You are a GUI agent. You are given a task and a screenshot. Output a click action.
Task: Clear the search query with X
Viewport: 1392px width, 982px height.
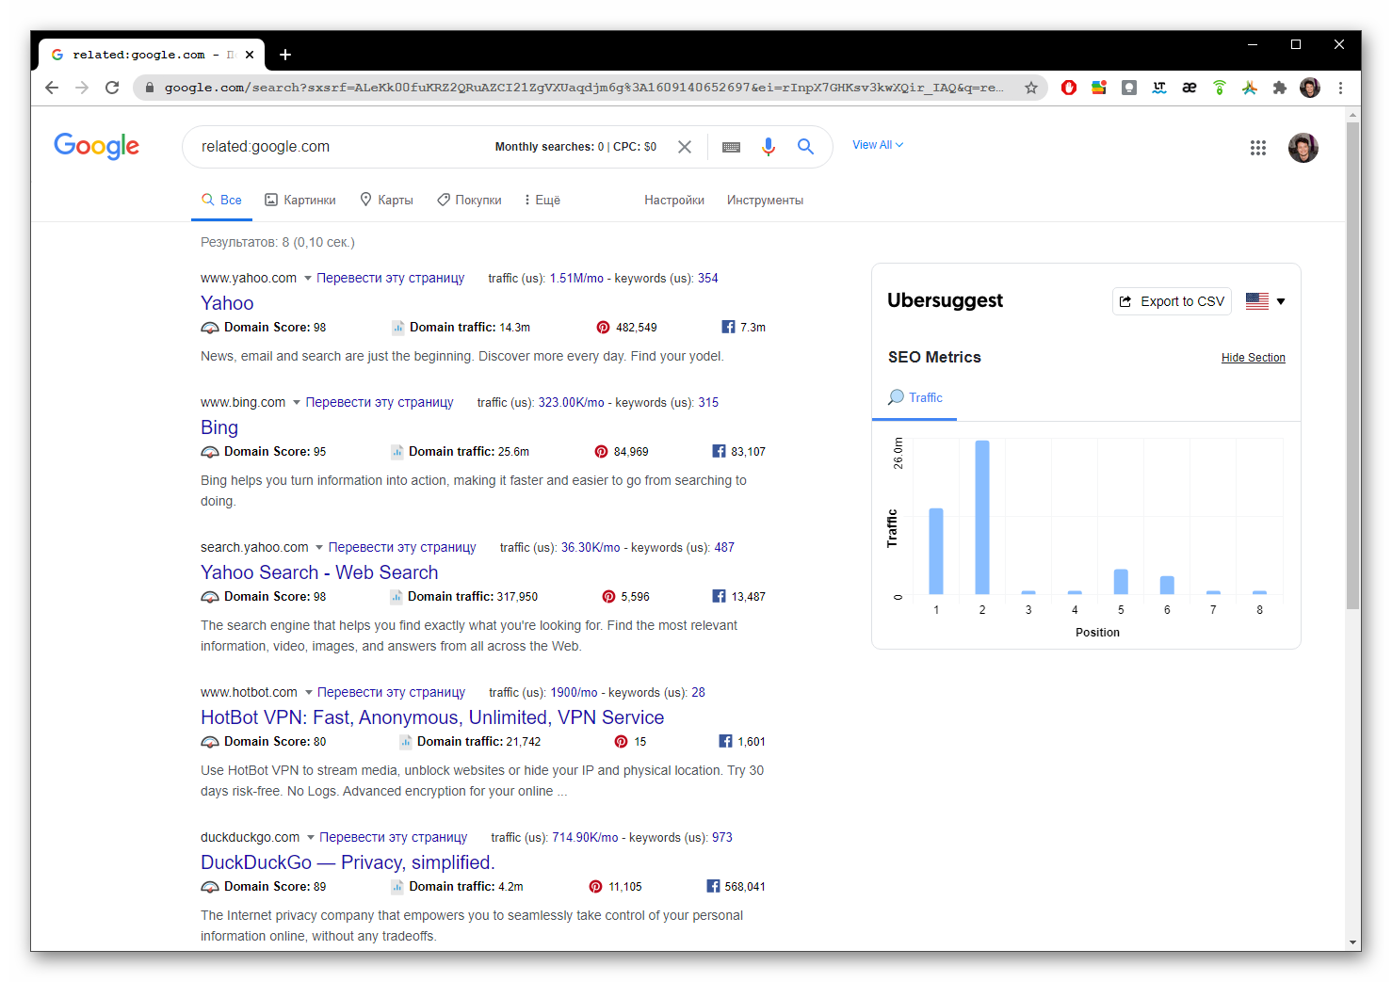click(685, 147)
